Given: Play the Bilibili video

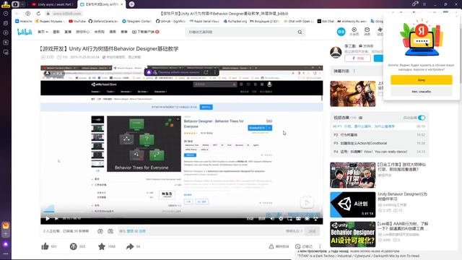Looking at the screenshot, I should tap(48, 218).
